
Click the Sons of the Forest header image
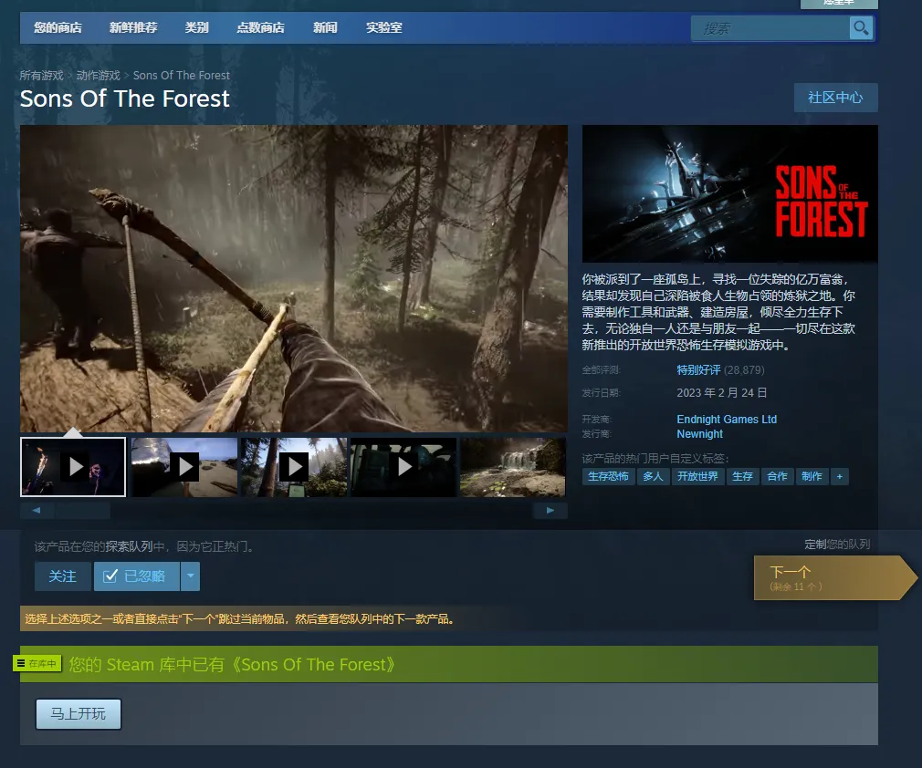729,193
